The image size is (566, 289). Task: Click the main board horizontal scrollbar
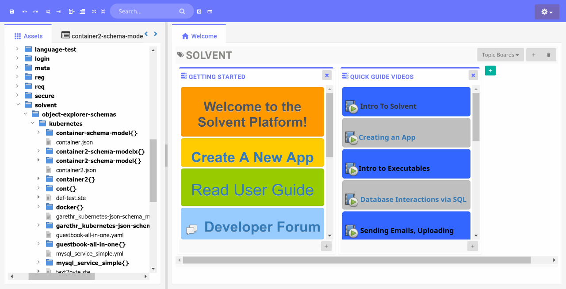pyautogui.click(x=356, y=260)
